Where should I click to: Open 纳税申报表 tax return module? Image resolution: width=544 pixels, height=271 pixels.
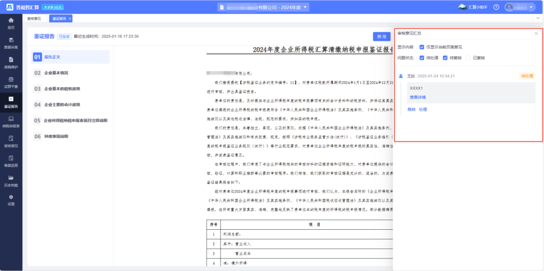tap(11, 122)
